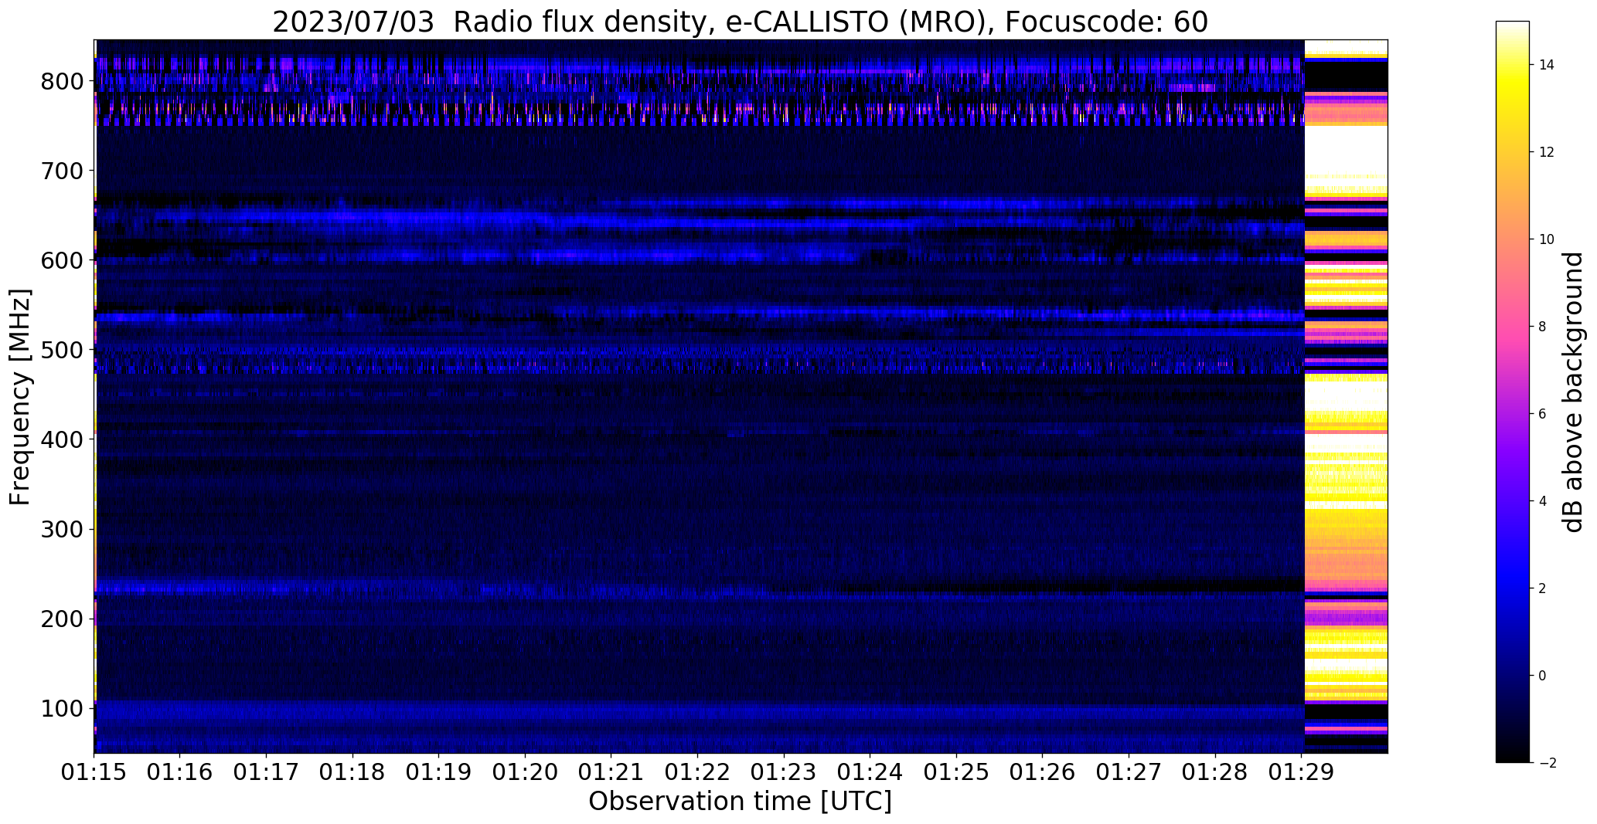This screenshot has width=1597, height=824.
Task: Click the 01:16 time tick label
Action: [180, 773]
